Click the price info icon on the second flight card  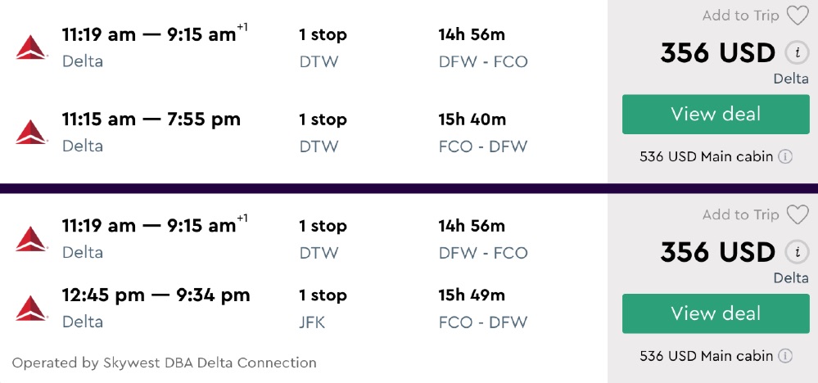(795, 252)
